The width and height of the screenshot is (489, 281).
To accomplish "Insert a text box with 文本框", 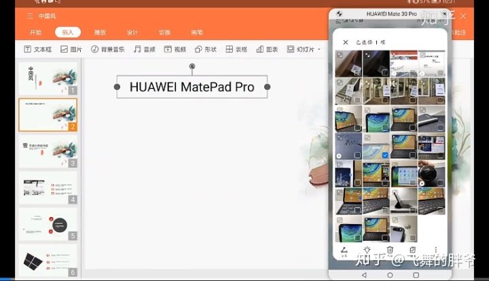I will tap(38, 50).
